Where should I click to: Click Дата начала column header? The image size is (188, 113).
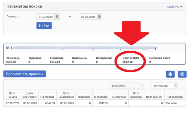click(12, 95)
